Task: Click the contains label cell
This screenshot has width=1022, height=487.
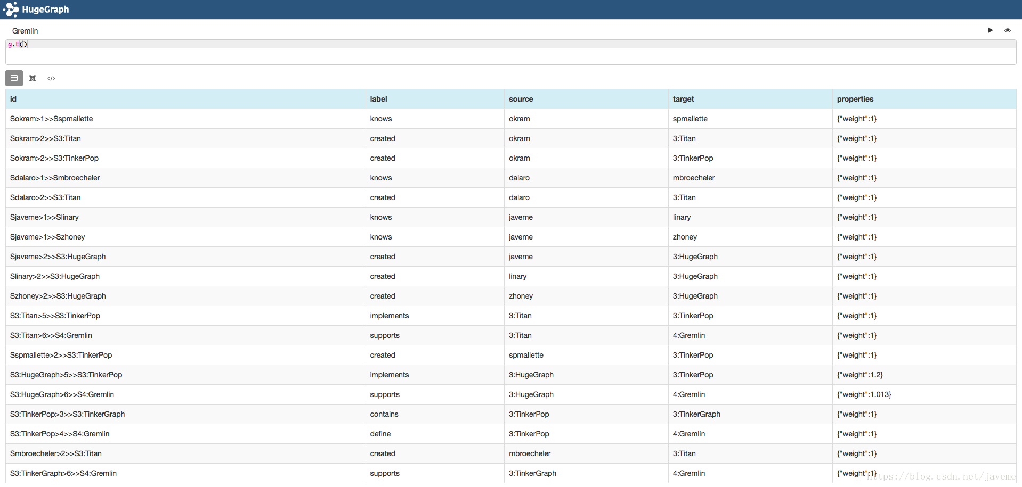Action: [435, 414]
